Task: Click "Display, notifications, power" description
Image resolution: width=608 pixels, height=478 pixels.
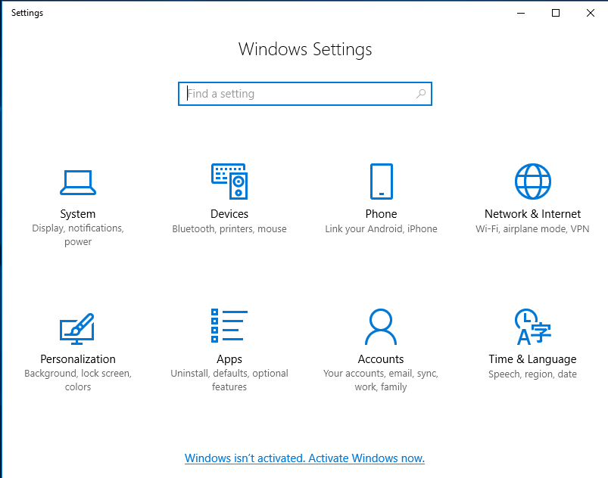Action: tap(78, 234)
